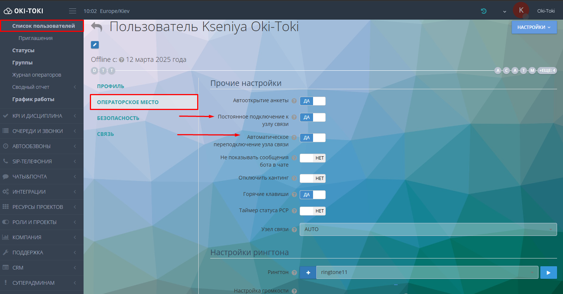The width and height of the screenshot is (563, 294).
Task: Click the M badge in the right group
Action: [x=532, y=70]
